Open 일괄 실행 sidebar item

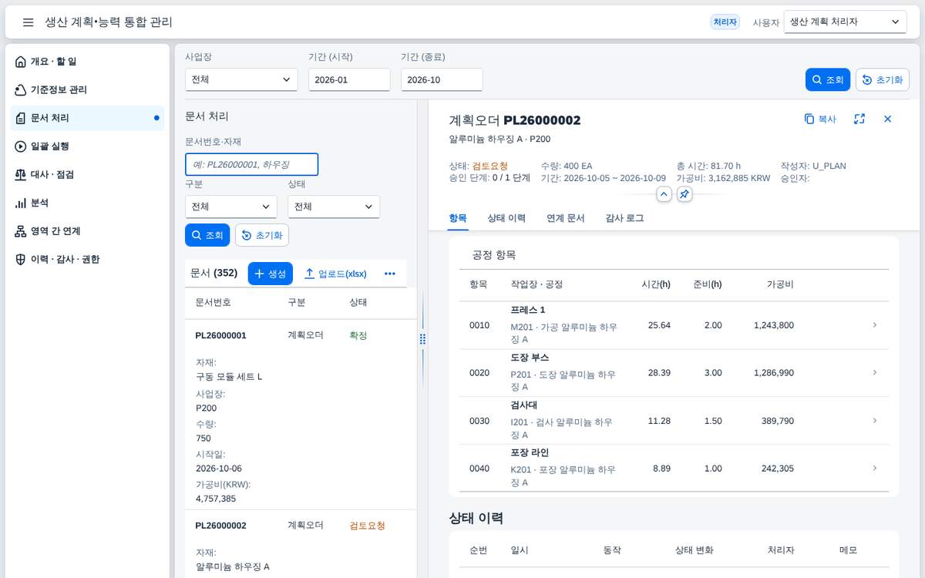[87, 146]
